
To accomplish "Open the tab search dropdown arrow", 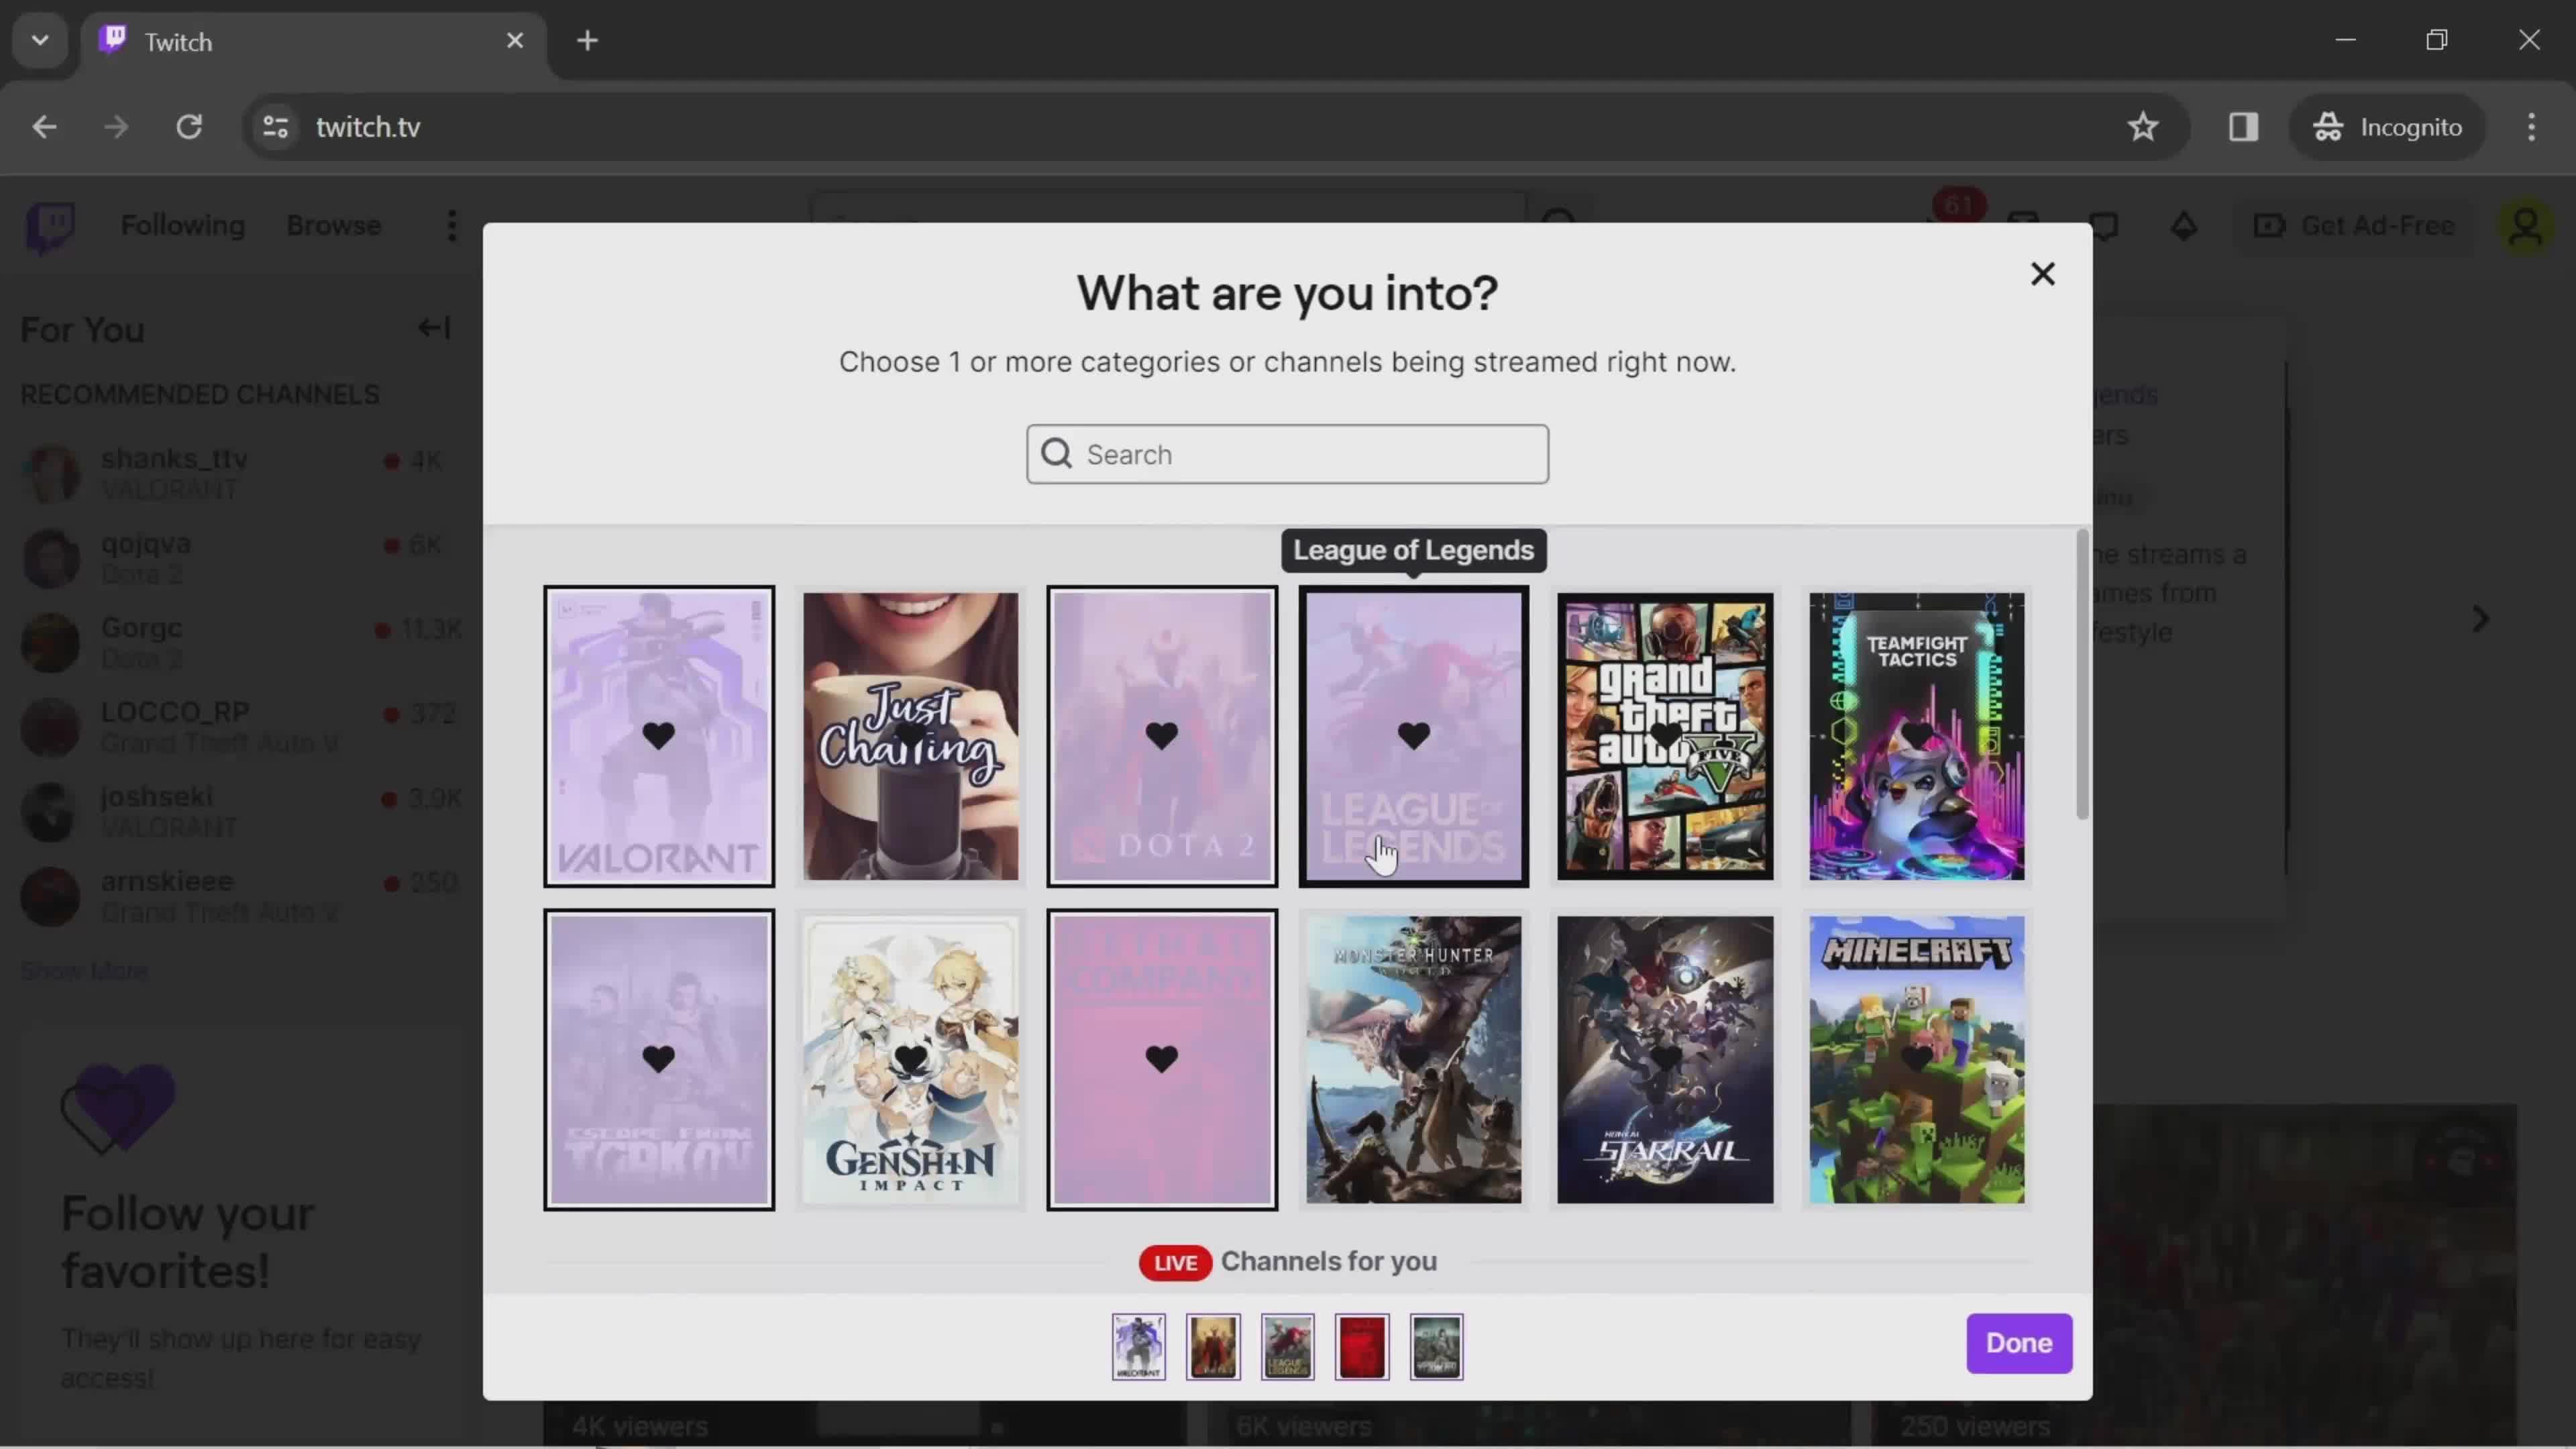I will 40,40.
